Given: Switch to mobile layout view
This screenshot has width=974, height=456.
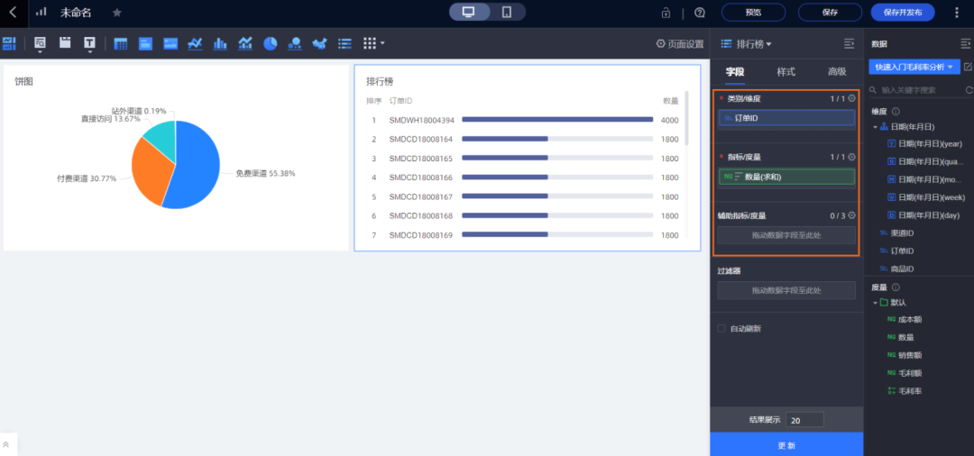Looking at the screenshot, I should pyautogui.click(x=507, y=13).
